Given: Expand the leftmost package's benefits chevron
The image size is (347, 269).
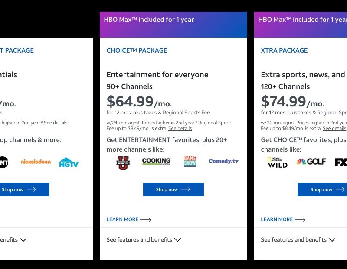Looking at the screenshot, I should [23, 240].
